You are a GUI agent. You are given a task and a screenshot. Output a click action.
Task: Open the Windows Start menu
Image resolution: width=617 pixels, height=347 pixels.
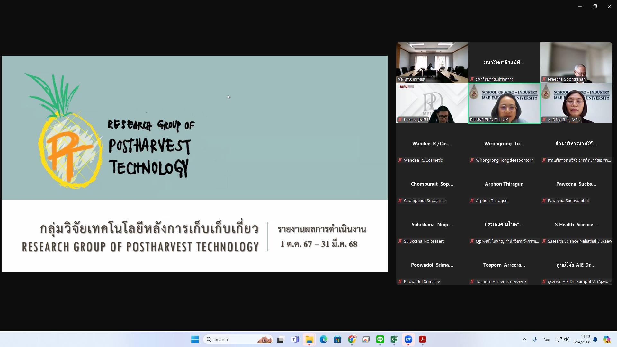click(x=195, y=339)
